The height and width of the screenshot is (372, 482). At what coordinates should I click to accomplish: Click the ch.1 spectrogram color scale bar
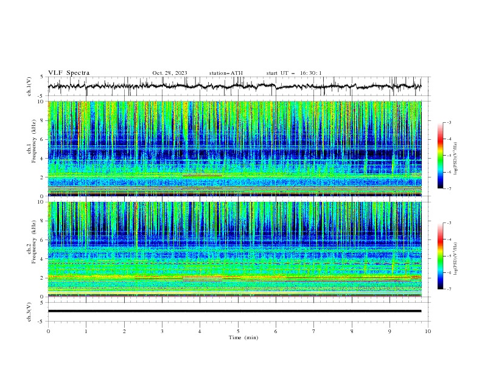441,155
